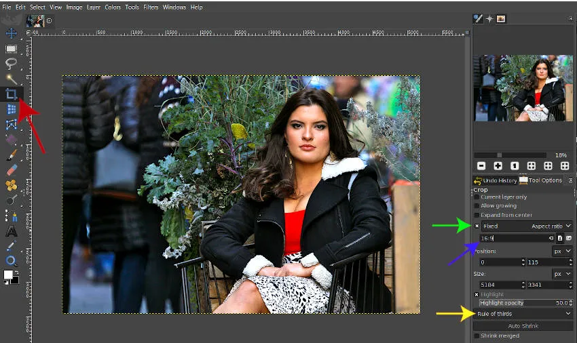Select the Crop tool in the toolbox
The image size is (577, 343).
coord(12,94)
